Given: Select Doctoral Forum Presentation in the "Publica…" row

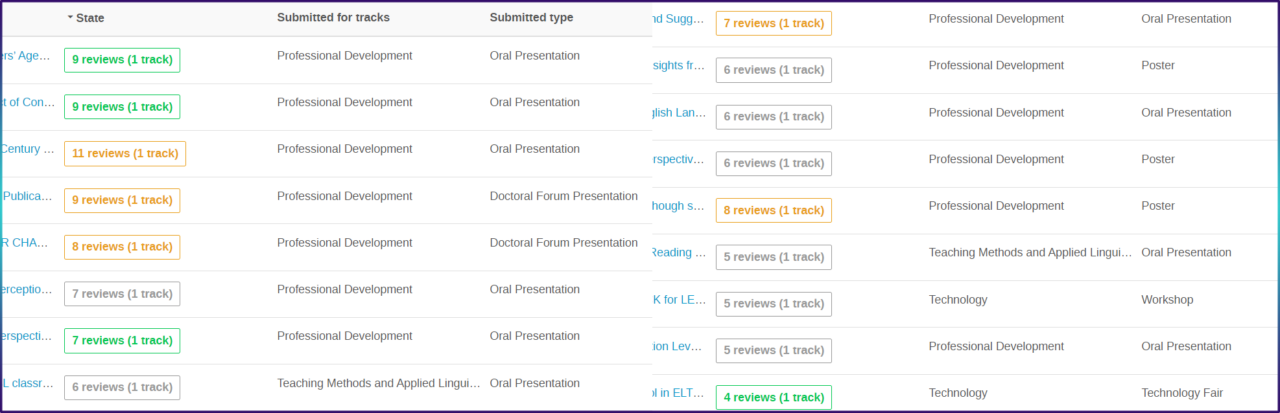Looking at the screenshot, I should tap(563, 196).
